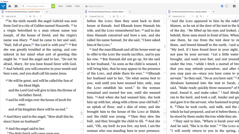This screenshot has width=239, height=134.
Task: Toggle interlinear icon in the Luke panel
Action: (x=34, y=16)
